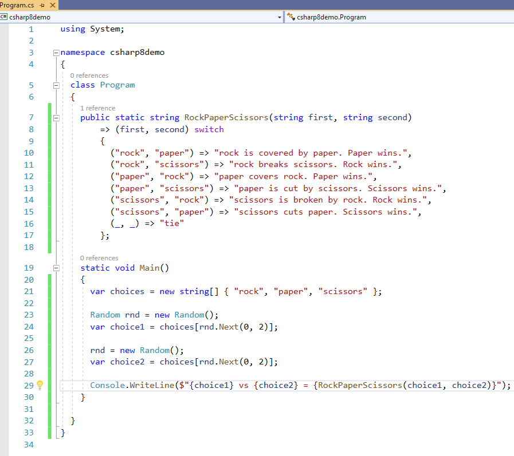This screenshot has width=514, height=456.
Task: Click the RockPaperScissors method name on line 7
Action: coord(226,117)
